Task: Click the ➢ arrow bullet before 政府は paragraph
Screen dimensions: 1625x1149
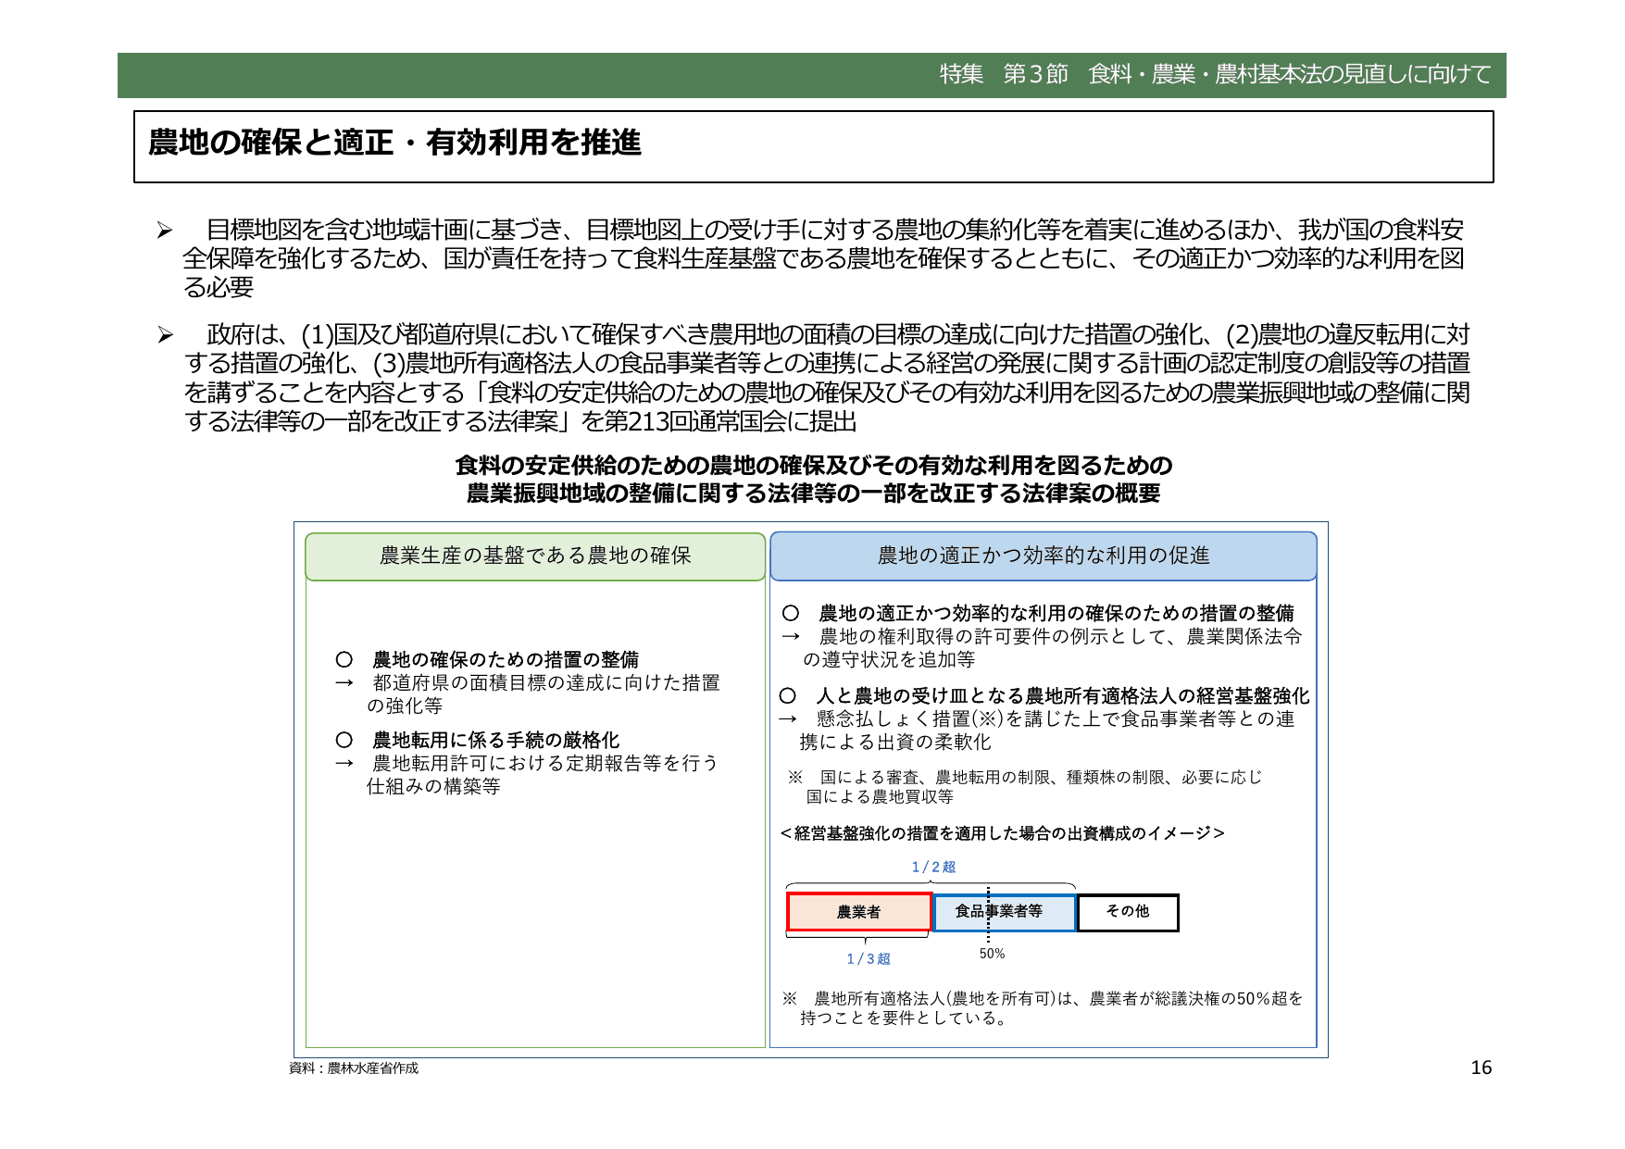Action: coord(167,335)
